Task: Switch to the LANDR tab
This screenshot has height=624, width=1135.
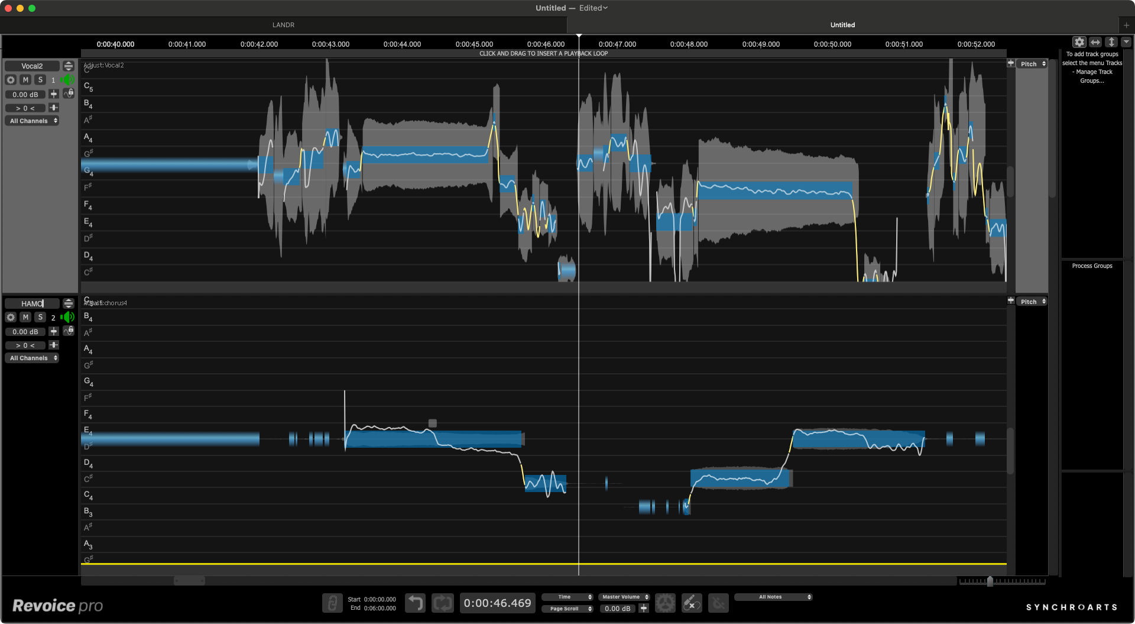Action: tap(283, 25)
